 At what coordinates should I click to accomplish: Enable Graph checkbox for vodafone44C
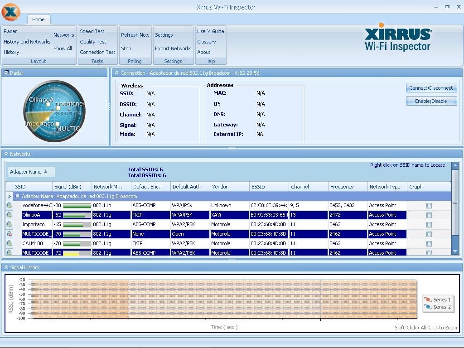[x=429, y=205]
